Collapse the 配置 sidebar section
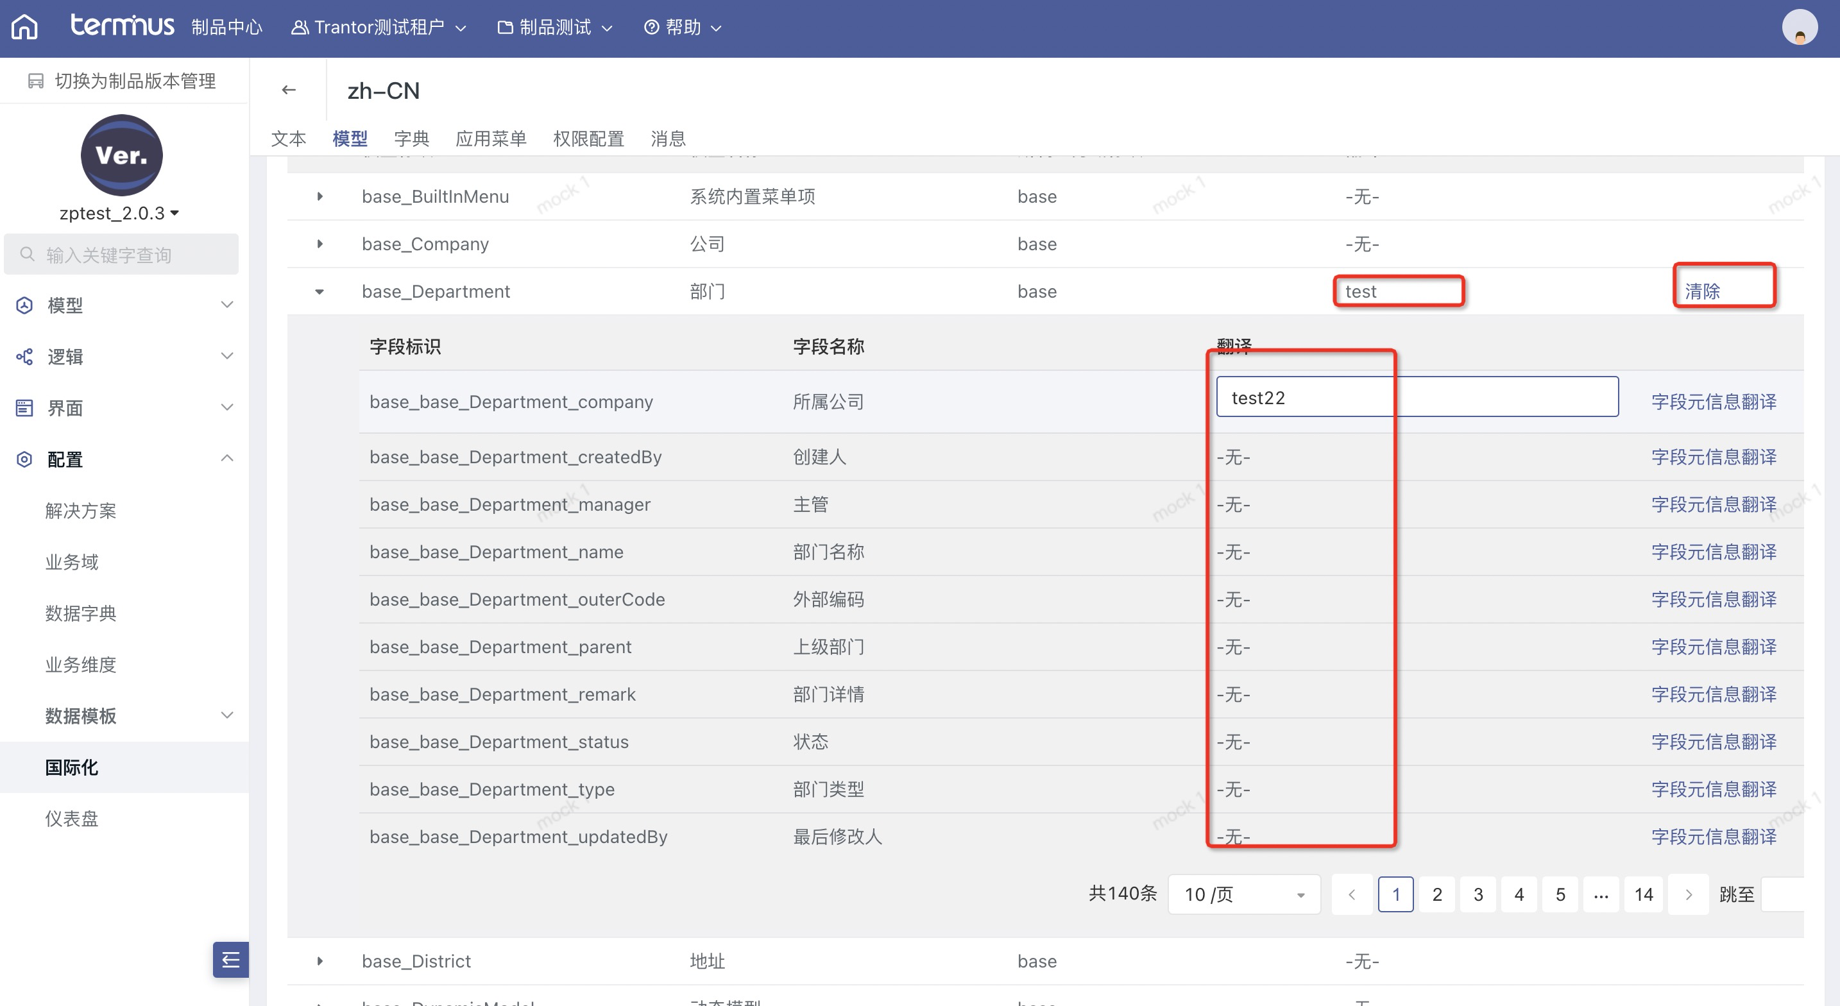The image size is (1840, 1006). pos(227,459)
